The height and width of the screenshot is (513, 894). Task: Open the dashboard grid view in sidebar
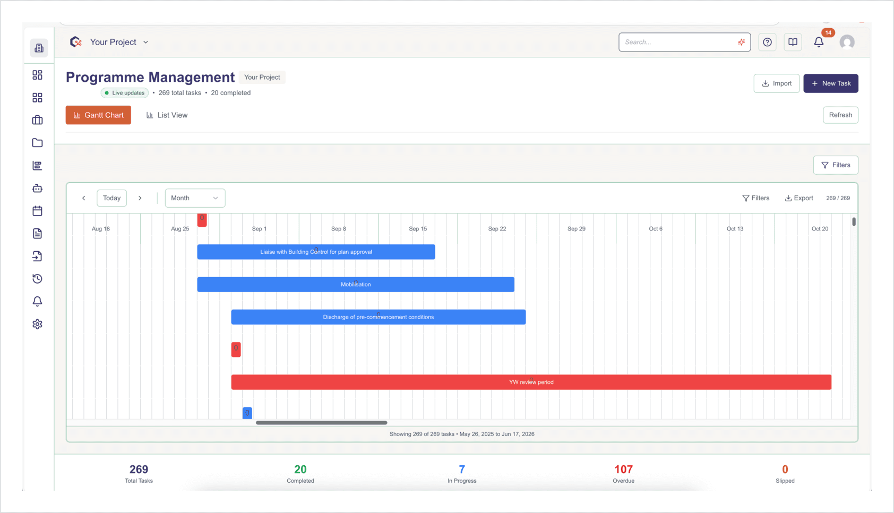coord(37,75)
